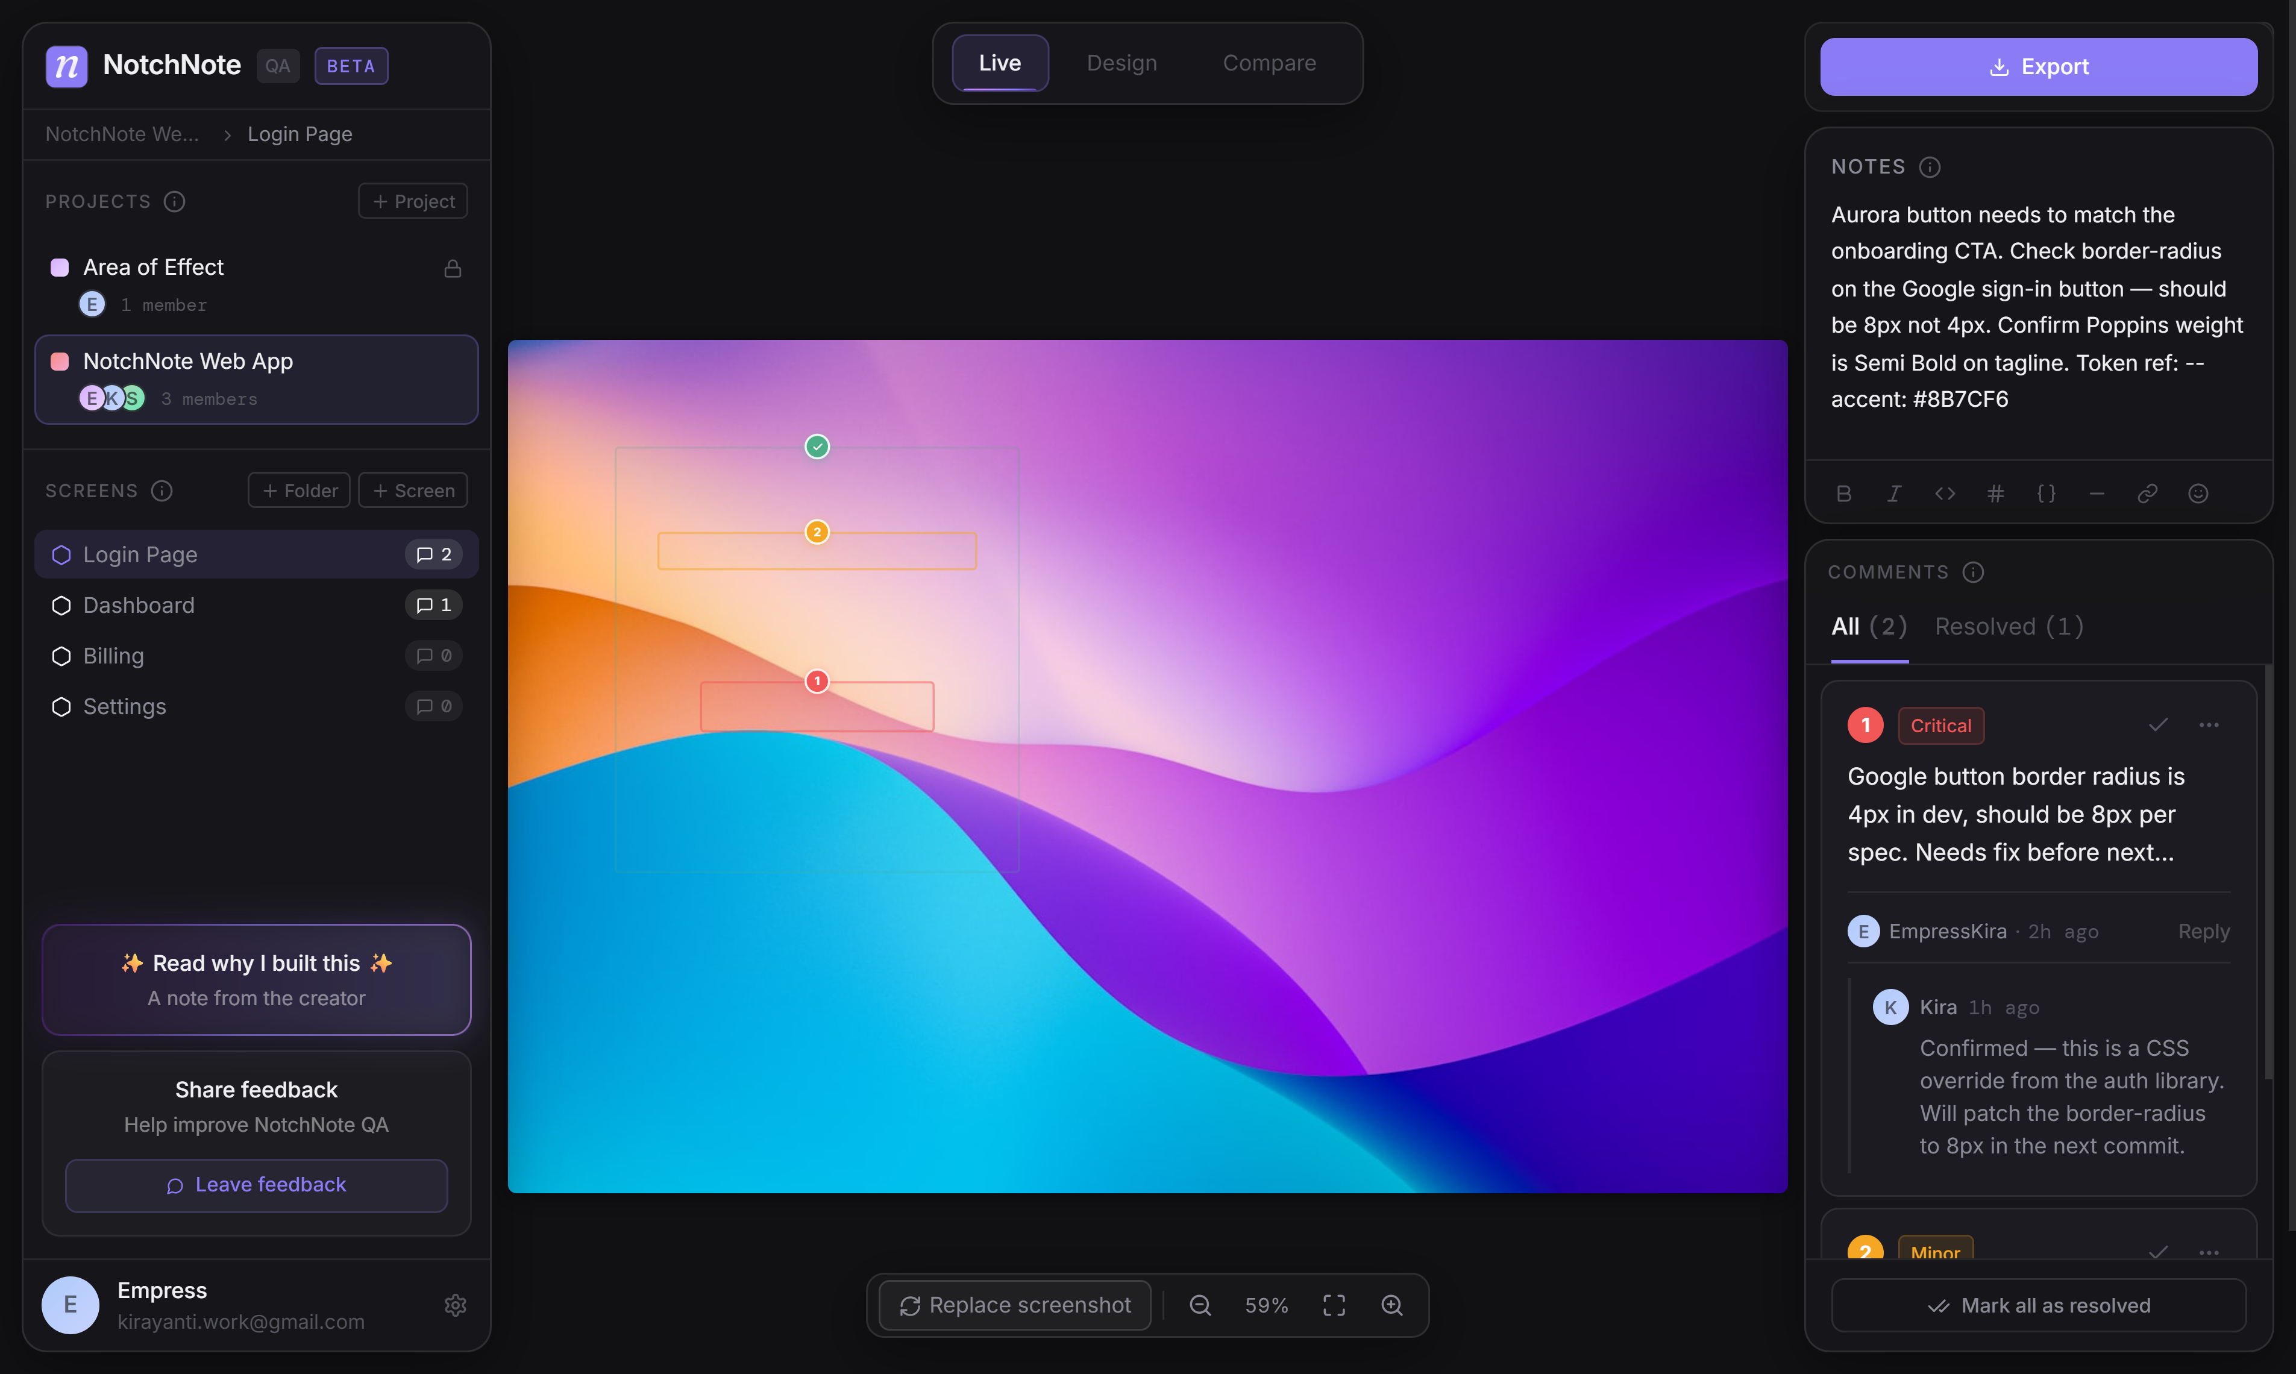
Task: Click the link icon in notes toolbar
Action: pos(2147,494)
